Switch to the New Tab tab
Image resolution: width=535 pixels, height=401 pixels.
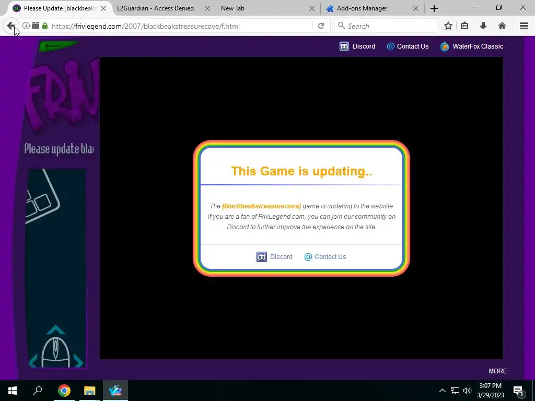(x=232, y=8)
